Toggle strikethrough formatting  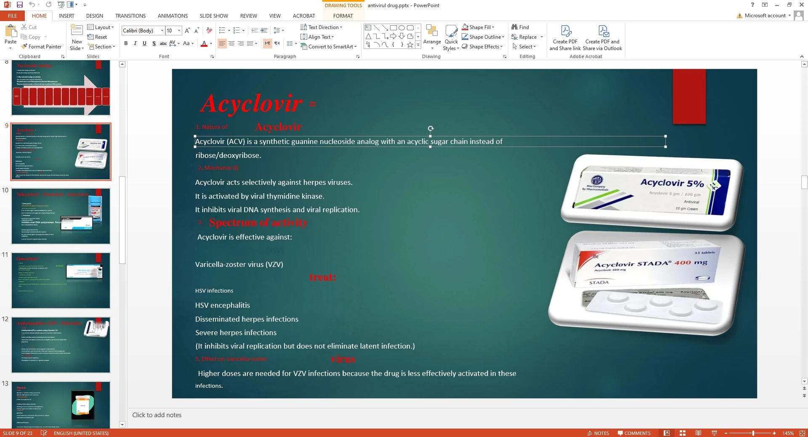(163, 43)
